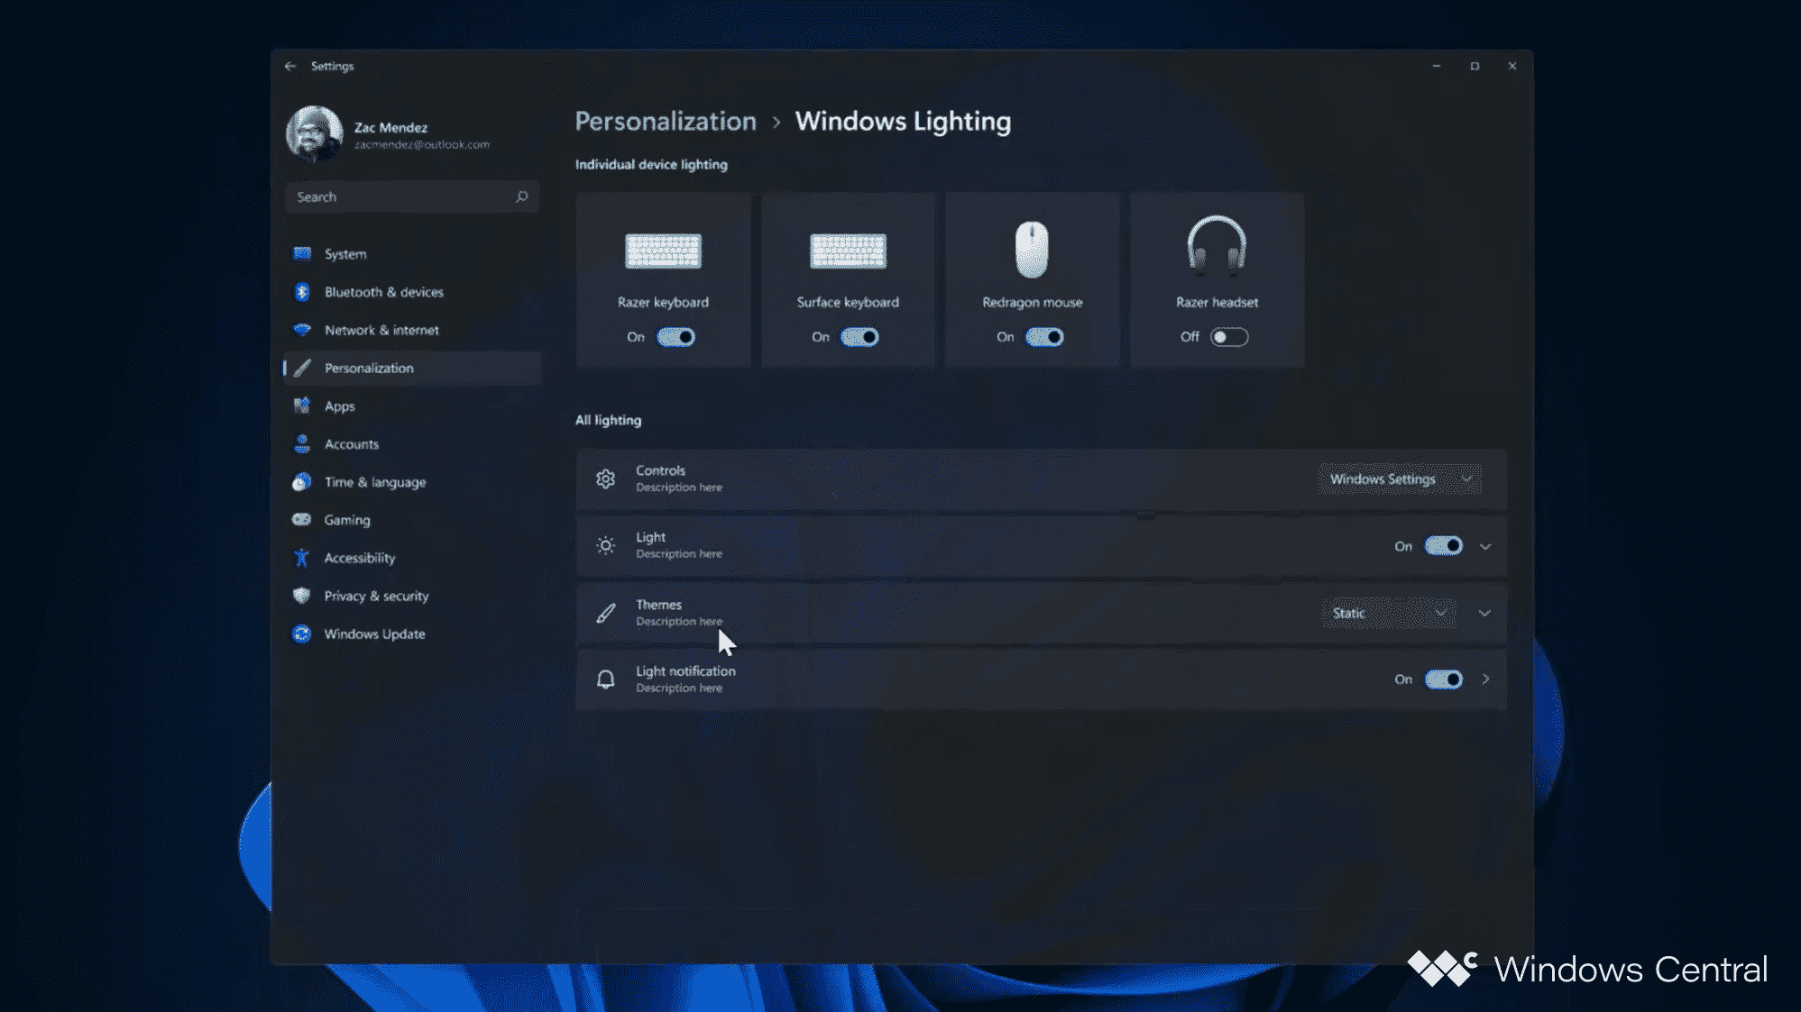The image size is (1801, 1012).
Task: Open Accounts settings page
Action: pos(413,444)
